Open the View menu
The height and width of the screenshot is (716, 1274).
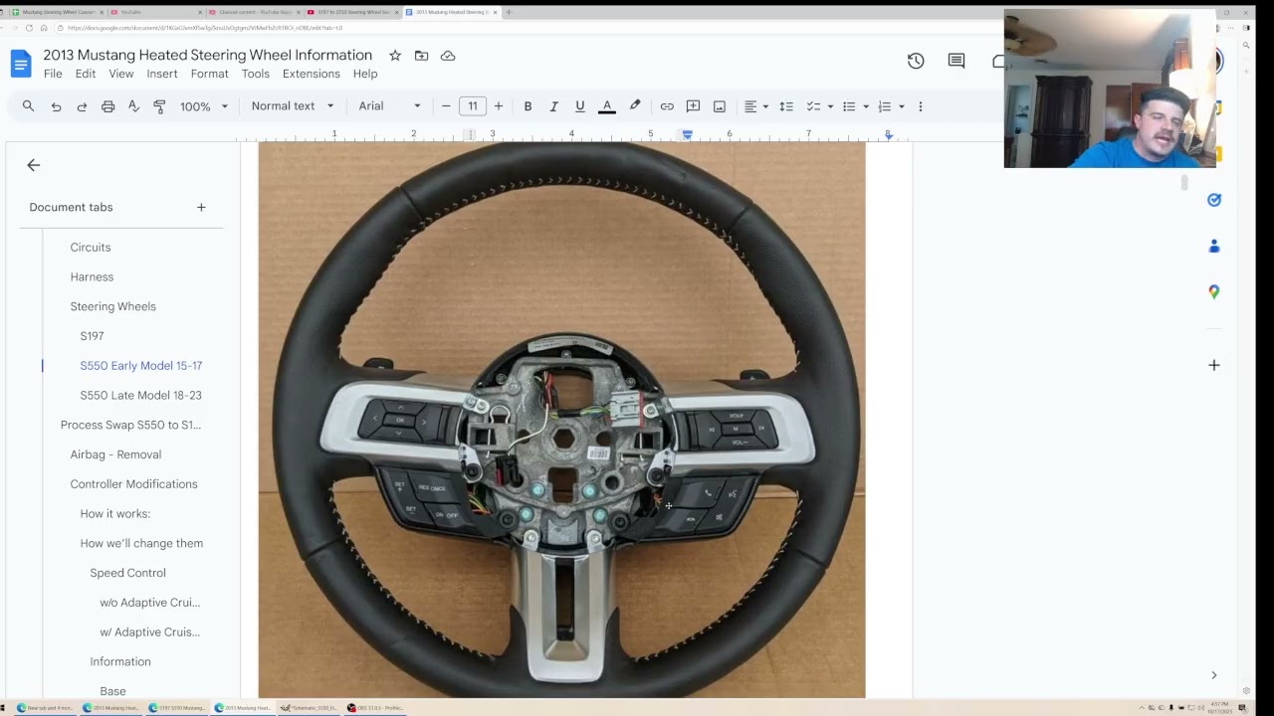click(x=121, y=74)
